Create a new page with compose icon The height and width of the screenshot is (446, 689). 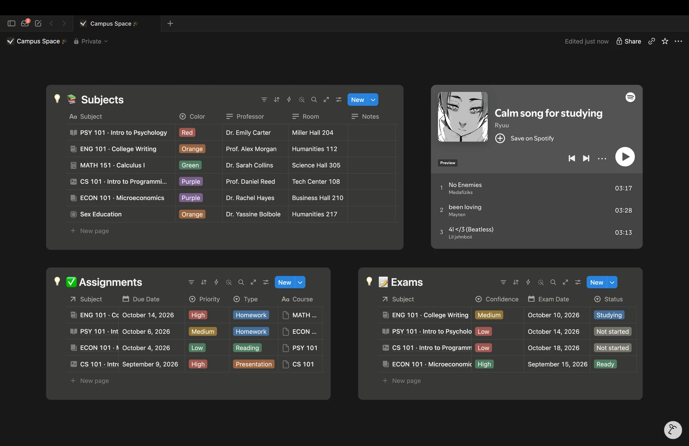tap(38, 23)
